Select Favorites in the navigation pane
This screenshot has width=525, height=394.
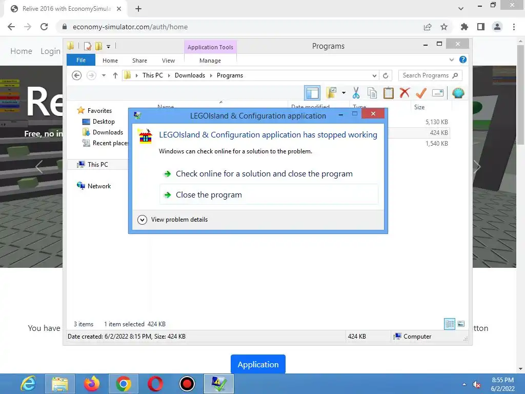point(99,111)
